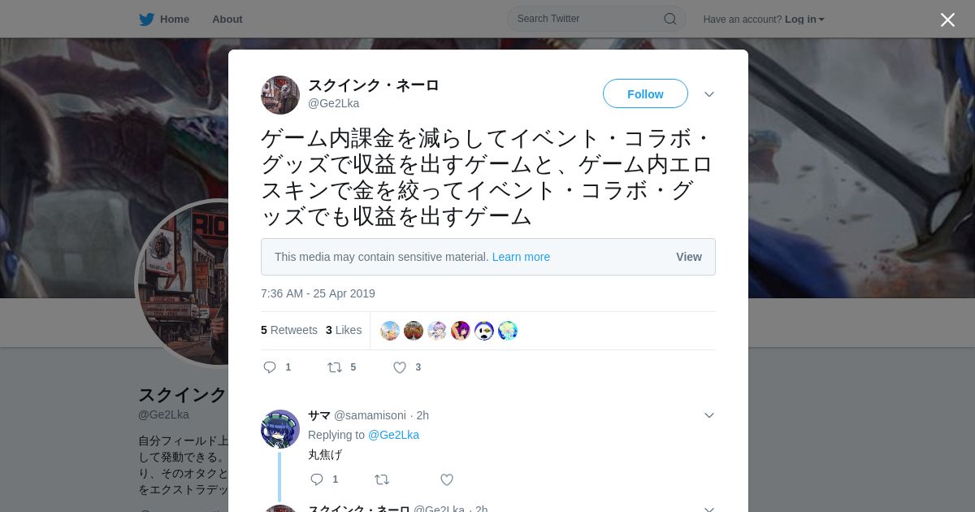Reply to samamisoni's comment
Viewport: 975px width, 512px height.
coord(317,479)
